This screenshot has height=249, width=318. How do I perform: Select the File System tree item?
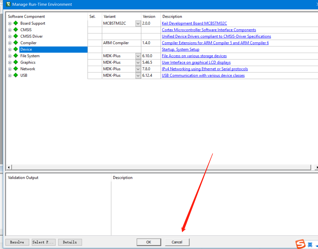click(30, 56)
